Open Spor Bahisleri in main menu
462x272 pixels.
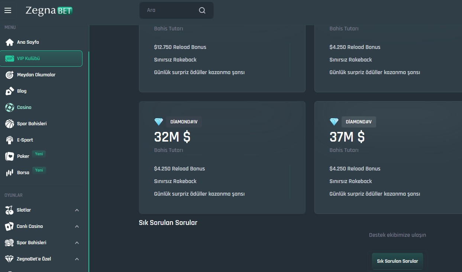pyautogui.click(x=32, y=124)
